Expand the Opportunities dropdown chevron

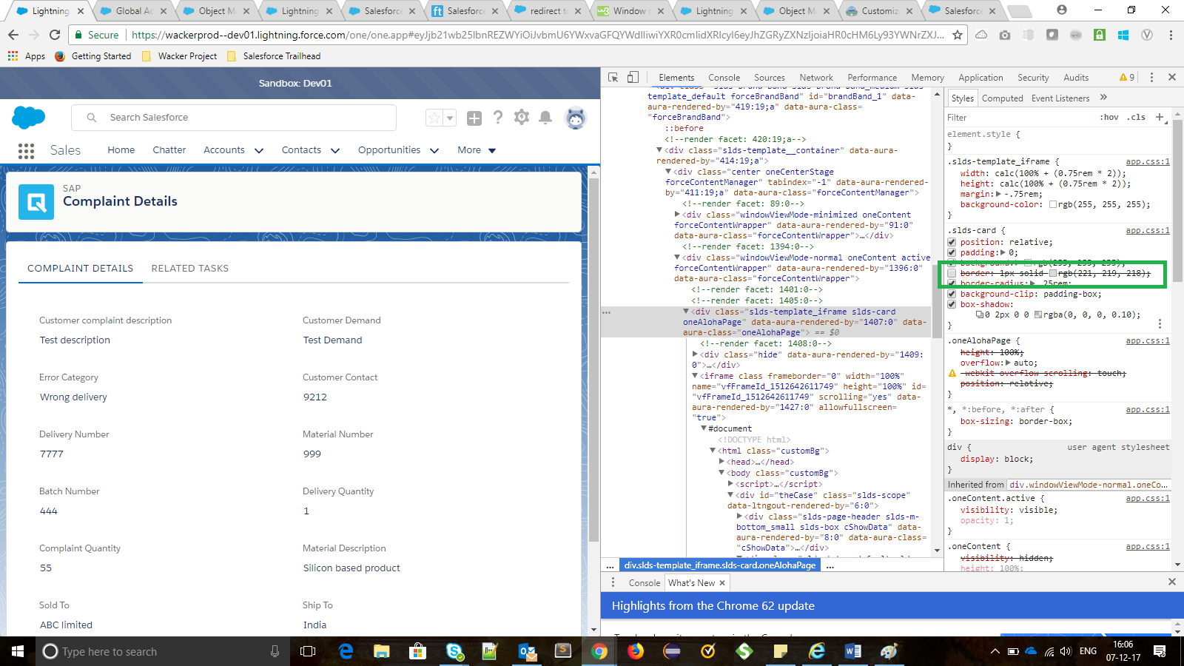point(434,150)
